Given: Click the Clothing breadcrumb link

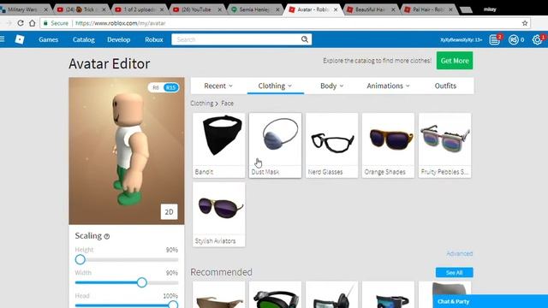Looking at the screenshot, I should pyautogui.click(x=202, y=104).
